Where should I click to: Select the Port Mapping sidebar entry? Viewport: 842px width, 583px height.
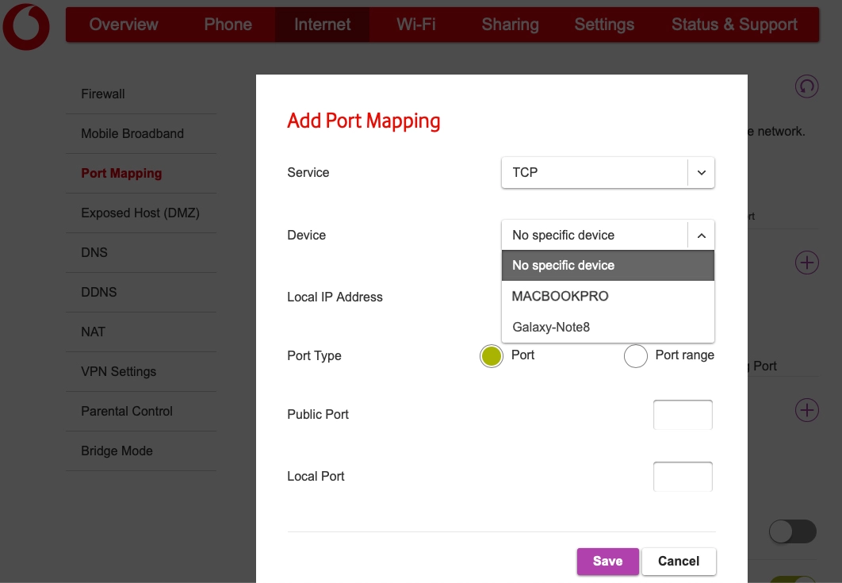click(121, 173)
